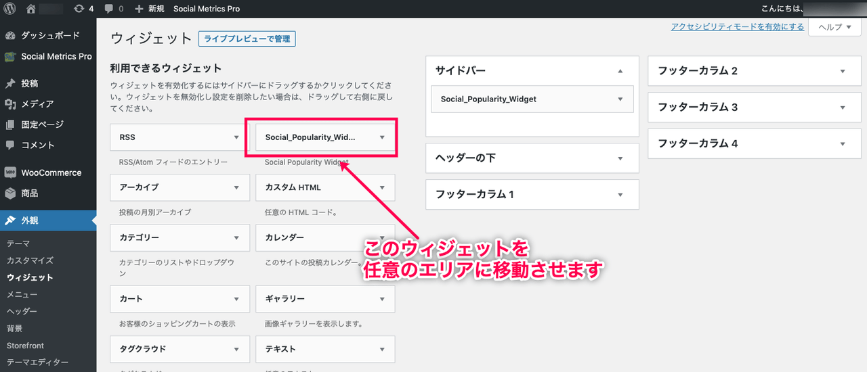This screenshot has height=372, width=867.
Task: Go to カスタマイズ submenu
Action: point(30,260)
